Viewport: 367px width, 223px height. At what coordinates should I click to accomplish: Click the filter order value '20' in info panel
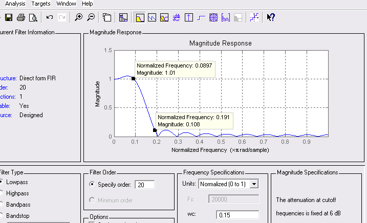coord(23,87)
